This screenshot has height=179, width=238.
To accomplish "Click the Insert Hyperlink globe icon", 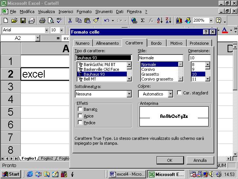I will click(x=134, y=21).
